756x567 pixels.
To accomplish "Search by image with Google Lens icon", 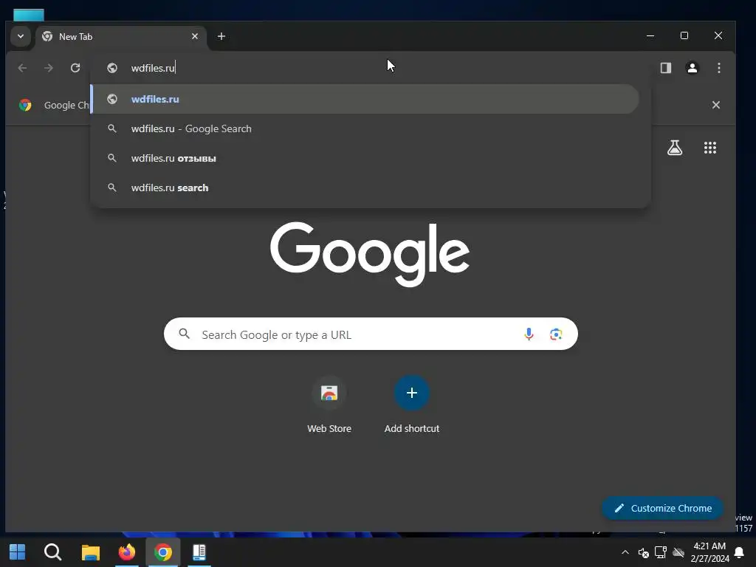I will [556, 334].
